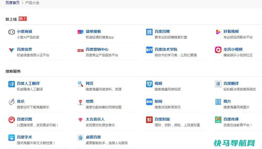Screen dimensions: 262x149
Task: Click description 搜索功能完备的网络地图
Action: tap(104, 107)
